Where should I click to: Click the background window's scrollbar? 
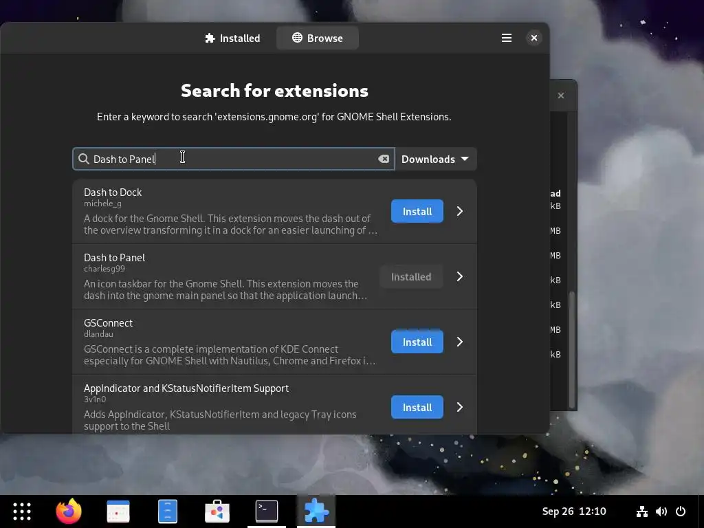tap(571, 349)
